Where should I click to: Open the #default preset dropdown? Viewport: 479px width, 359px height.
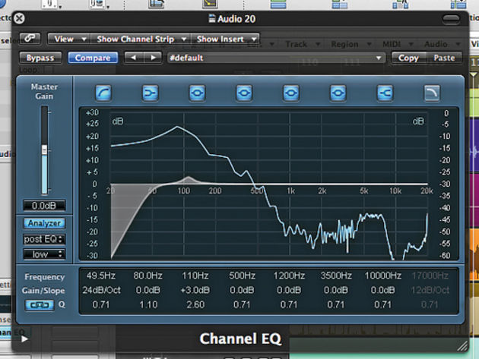point(276,58)
